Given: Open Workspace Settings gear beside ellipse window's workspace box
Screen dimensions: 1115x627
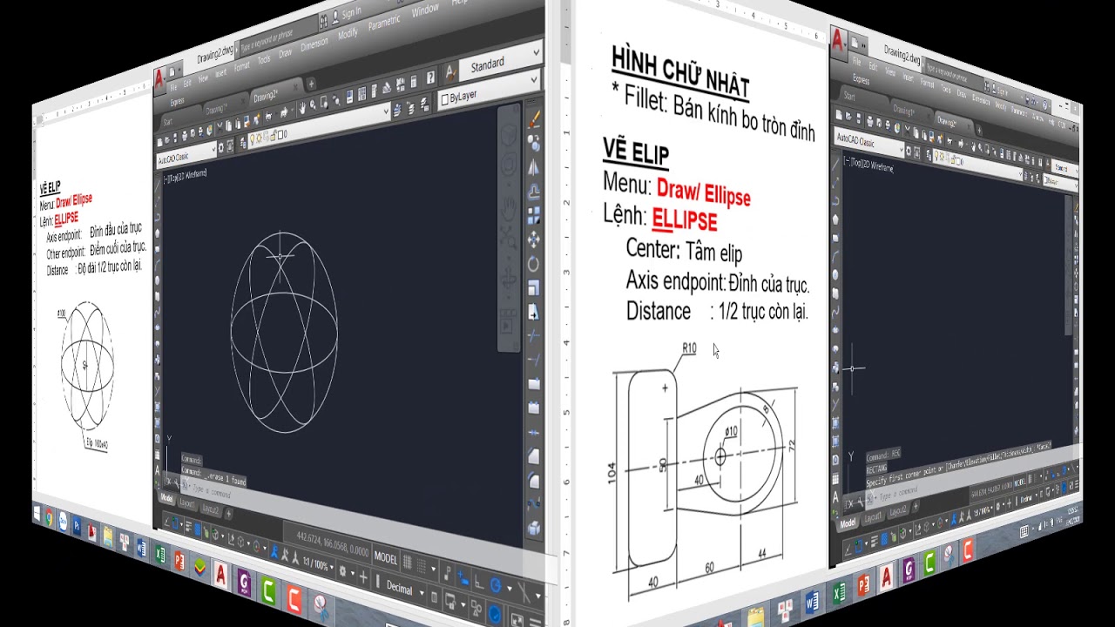Looking at the screenshot, I should tap(220, 147).
